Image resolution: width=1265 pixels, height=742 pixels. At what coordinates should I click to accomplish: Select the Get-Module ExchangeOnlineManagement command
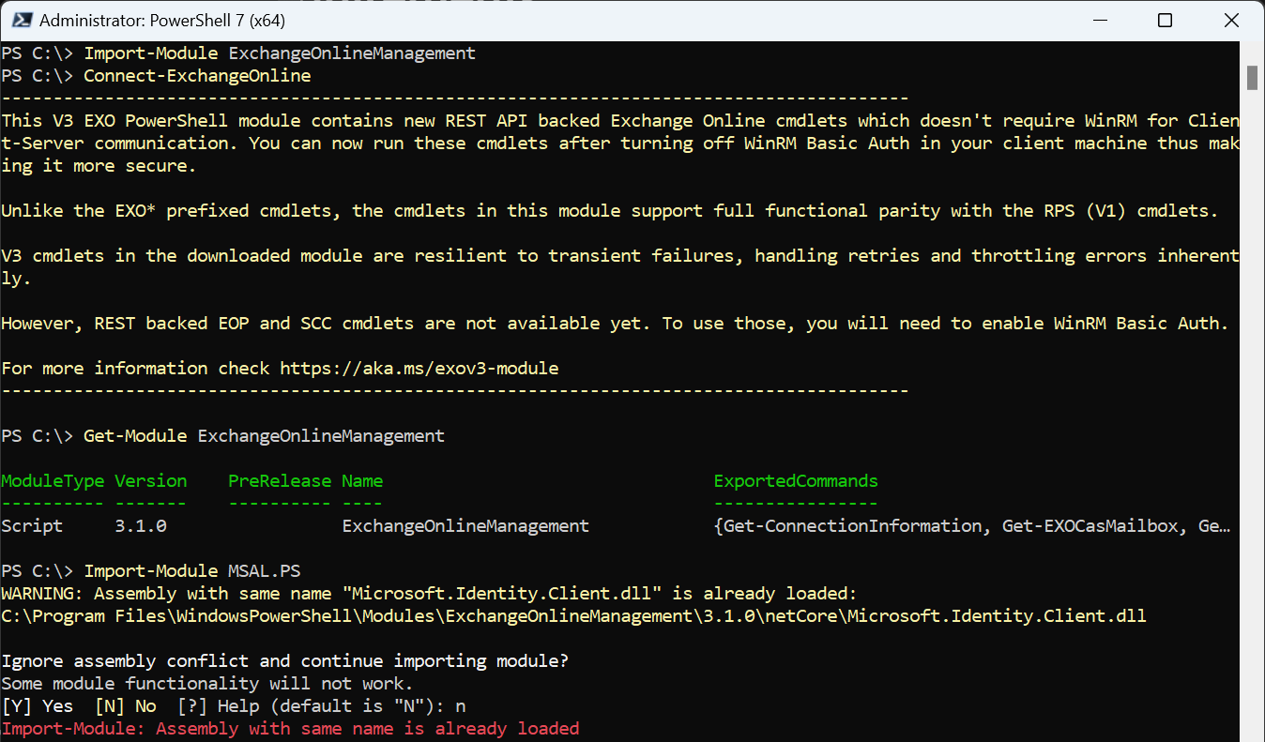click(264, 435)
